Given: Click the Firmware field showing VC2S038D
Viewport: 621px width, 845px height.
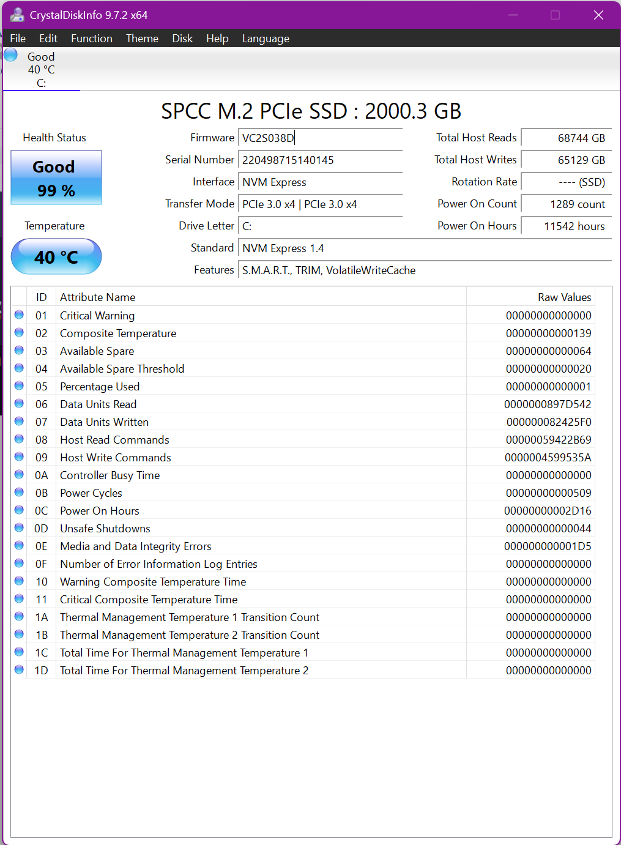Looking at the screenshot, I should coord(320,138).
